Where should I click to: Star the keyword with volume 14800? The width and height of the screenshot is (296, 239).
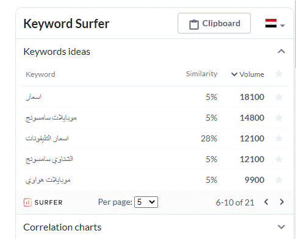tap(279, 118)
